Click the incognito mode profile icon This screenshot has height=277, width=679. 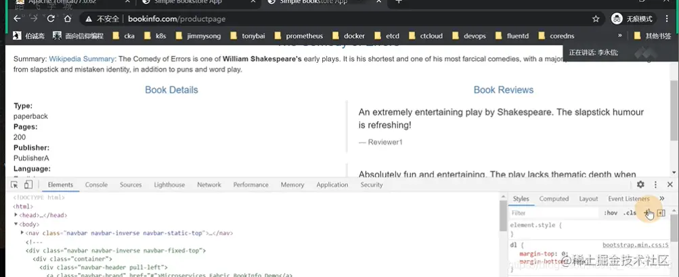coord(617,19)
